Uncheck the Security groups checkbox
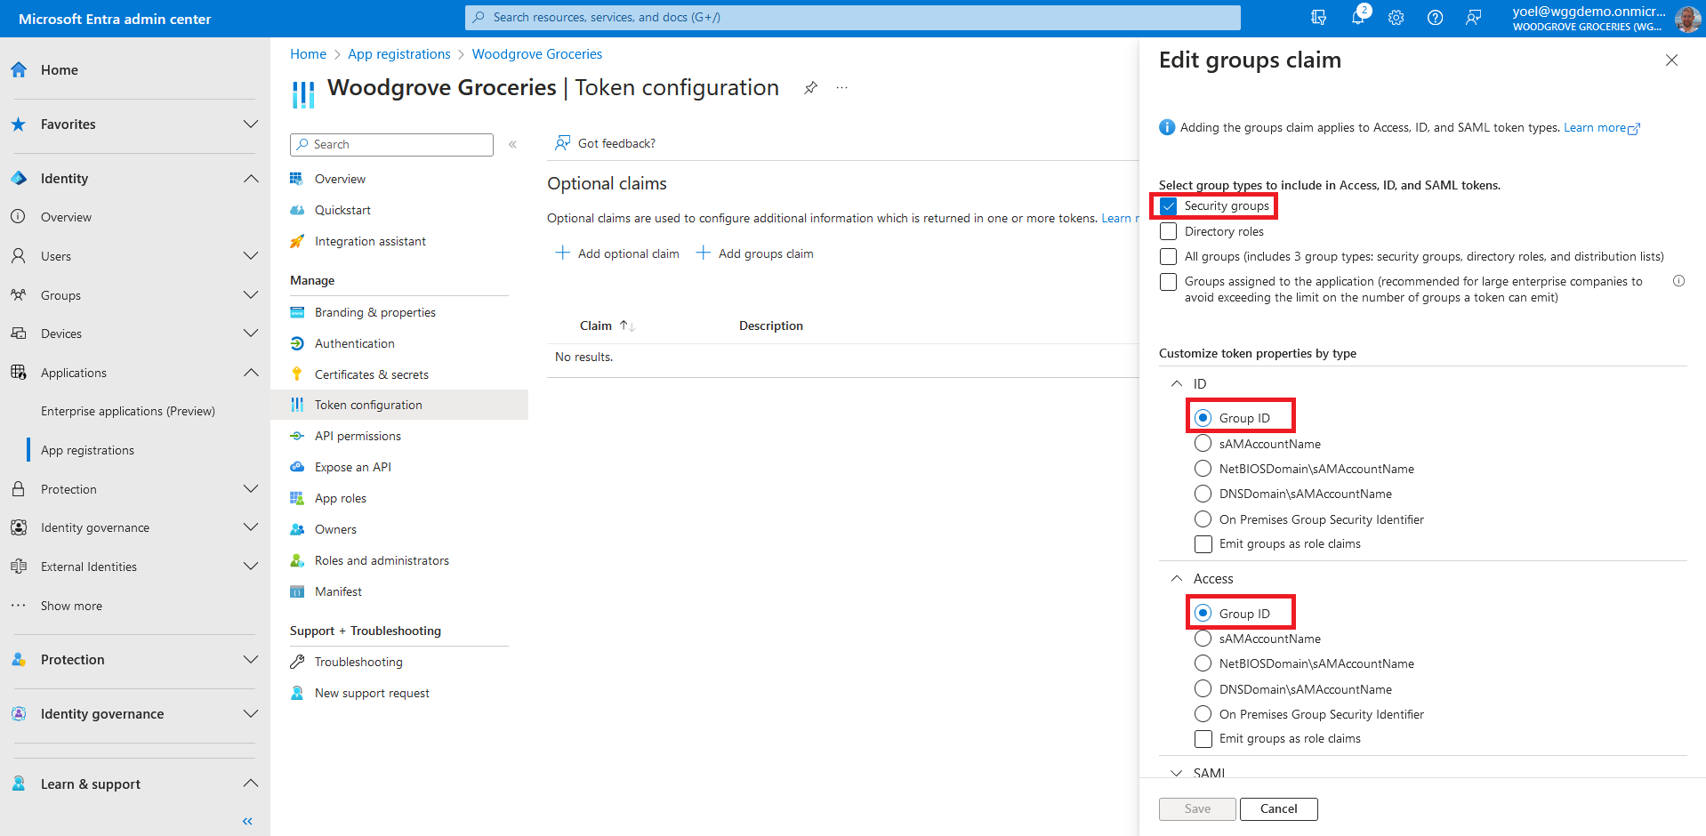The image size is (1706, 836). click(1169, 206)
